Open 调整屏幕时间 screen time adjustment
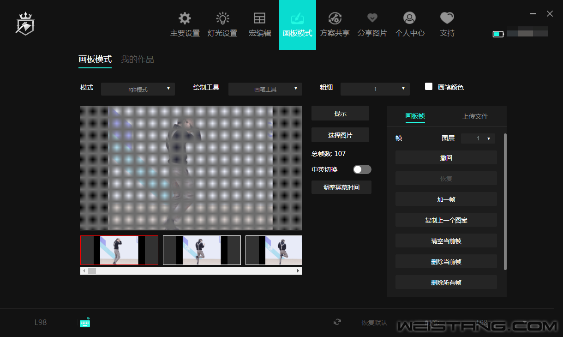The image size is (563, 337). click(341, 187)
